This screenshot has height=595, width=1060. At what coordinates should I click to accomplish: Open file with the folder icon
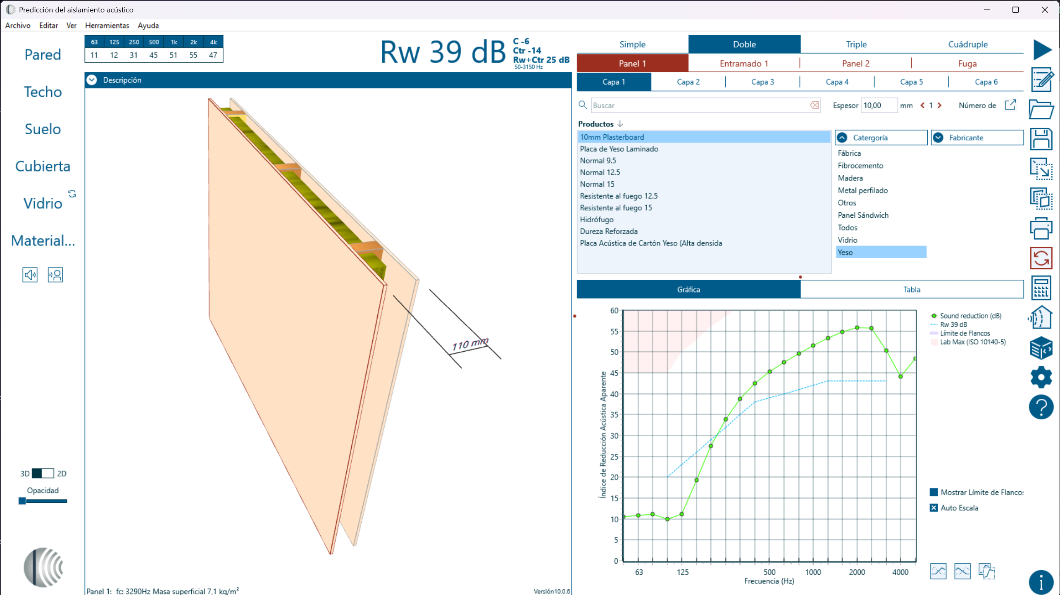click(1041, 109)
